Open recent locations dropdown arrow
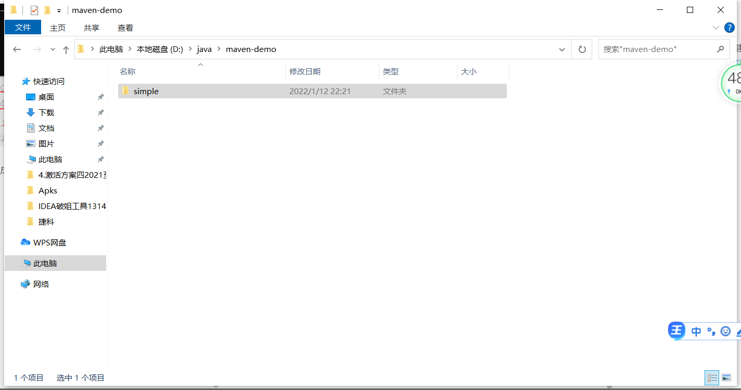This screenshot has width=741, height=390. click(x=53, y=49)
